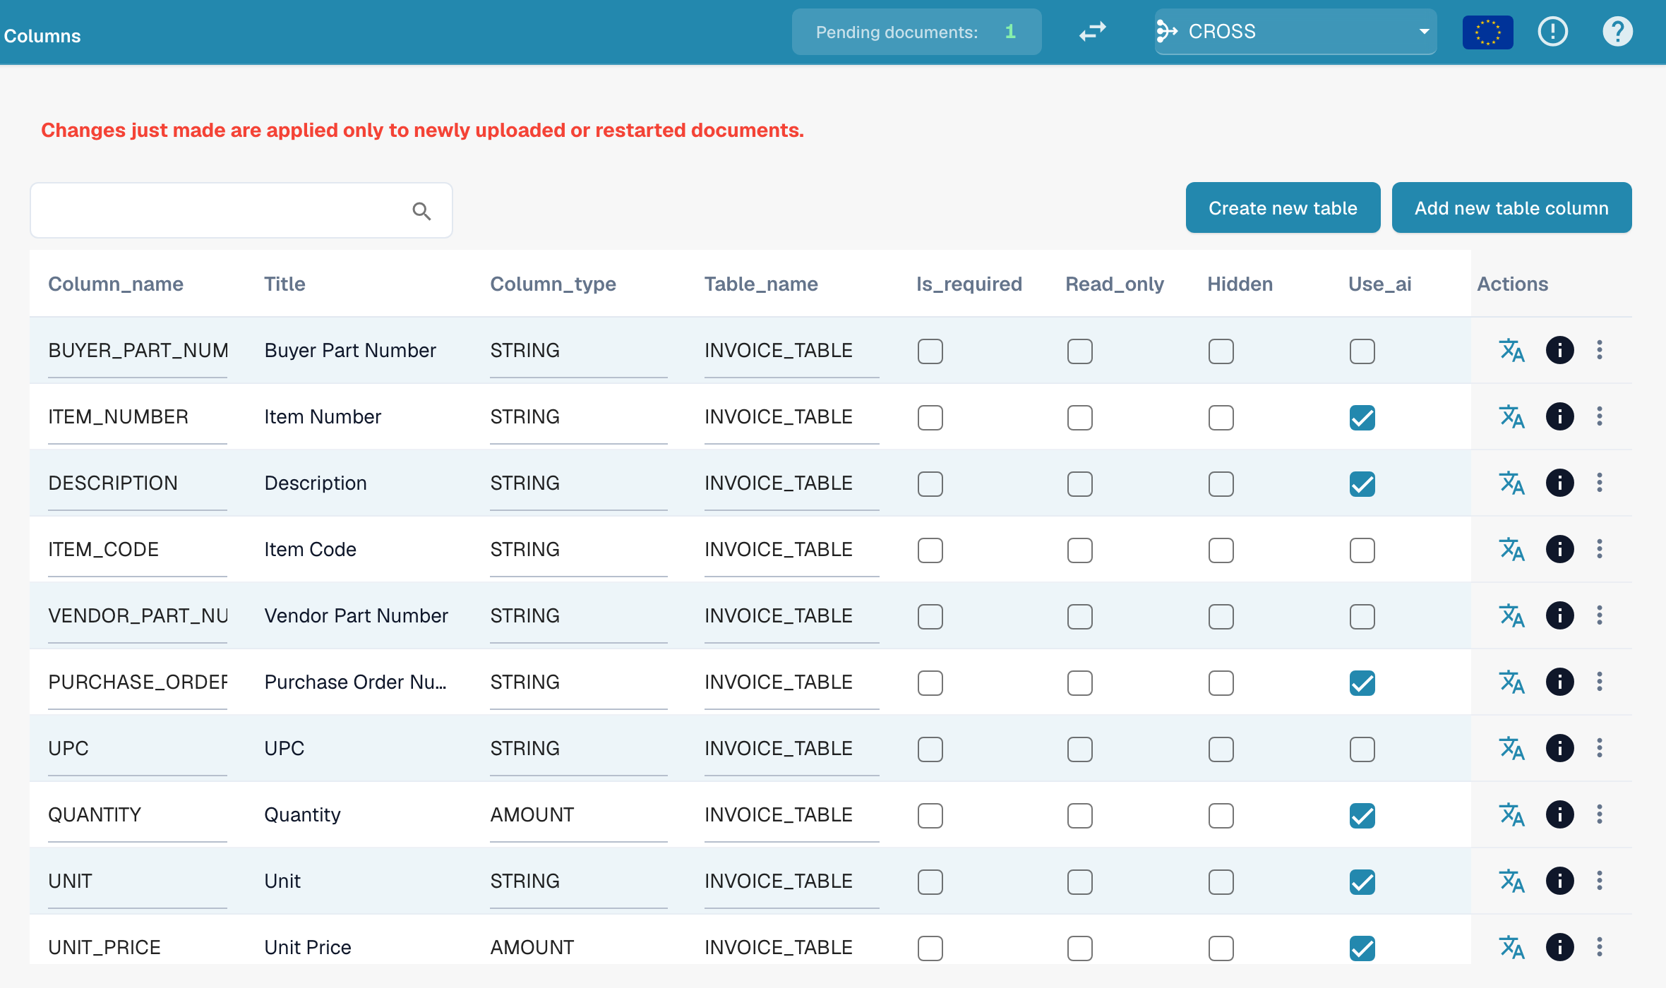Open Column_type dropdown for QUANTITY row

(578, 816)
